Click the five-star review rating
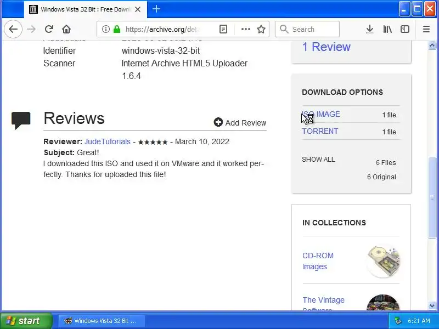The image size is (439, 329). point(153,142)
